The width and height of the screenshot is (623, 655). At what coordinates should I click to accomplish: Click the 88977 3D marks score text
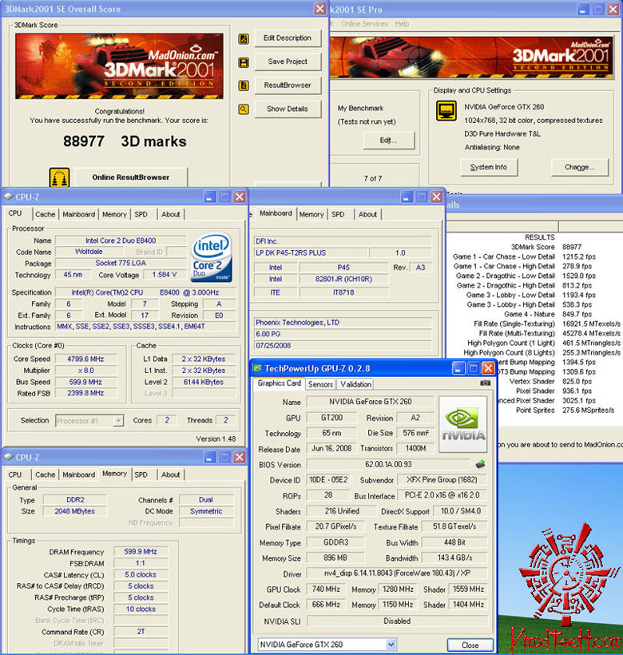125,141
